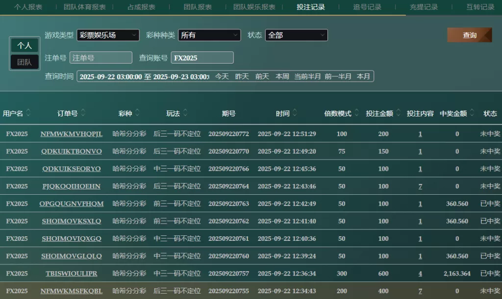Click sort icon beside 投注金额 header

point(399,113)
